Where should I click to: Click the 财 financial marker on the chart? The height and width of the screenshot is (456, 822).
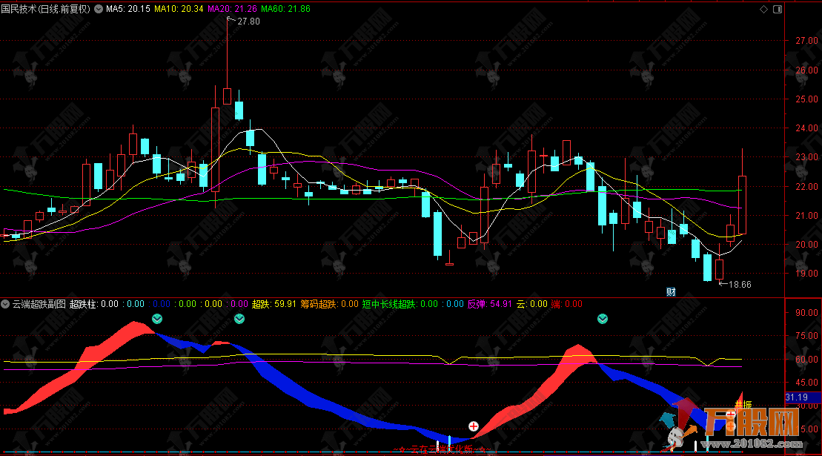pyautogui.click(x=671, y=291)
